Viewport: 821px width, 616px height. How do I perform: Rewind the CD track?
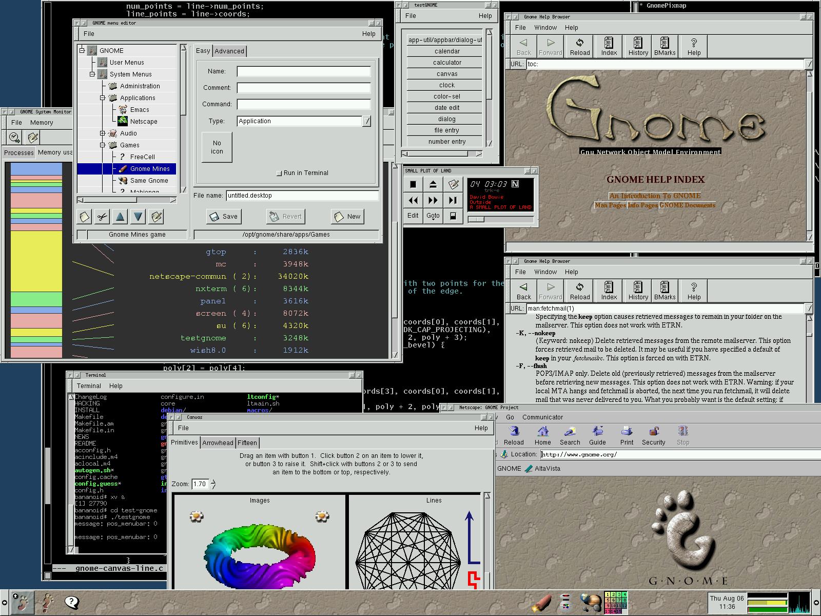tap(413, 200)
